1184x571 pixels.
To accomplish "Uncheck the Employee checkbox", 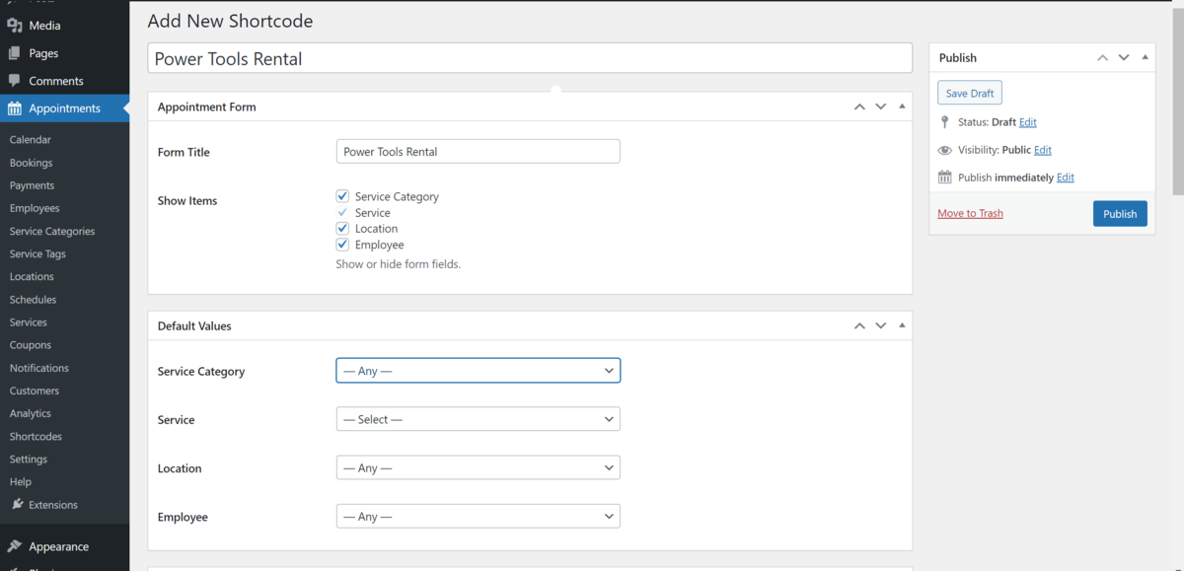I will [x=342, y=245].
